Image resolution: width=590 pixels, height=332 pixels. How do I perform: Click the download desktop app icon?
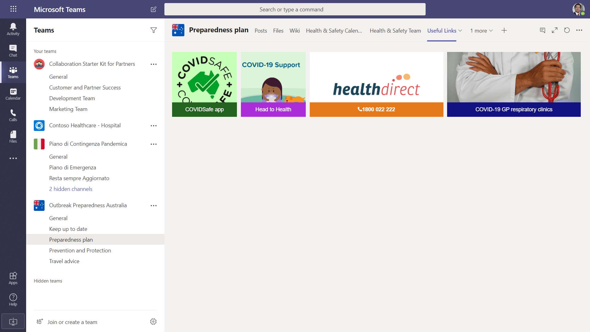click(13, 322)
